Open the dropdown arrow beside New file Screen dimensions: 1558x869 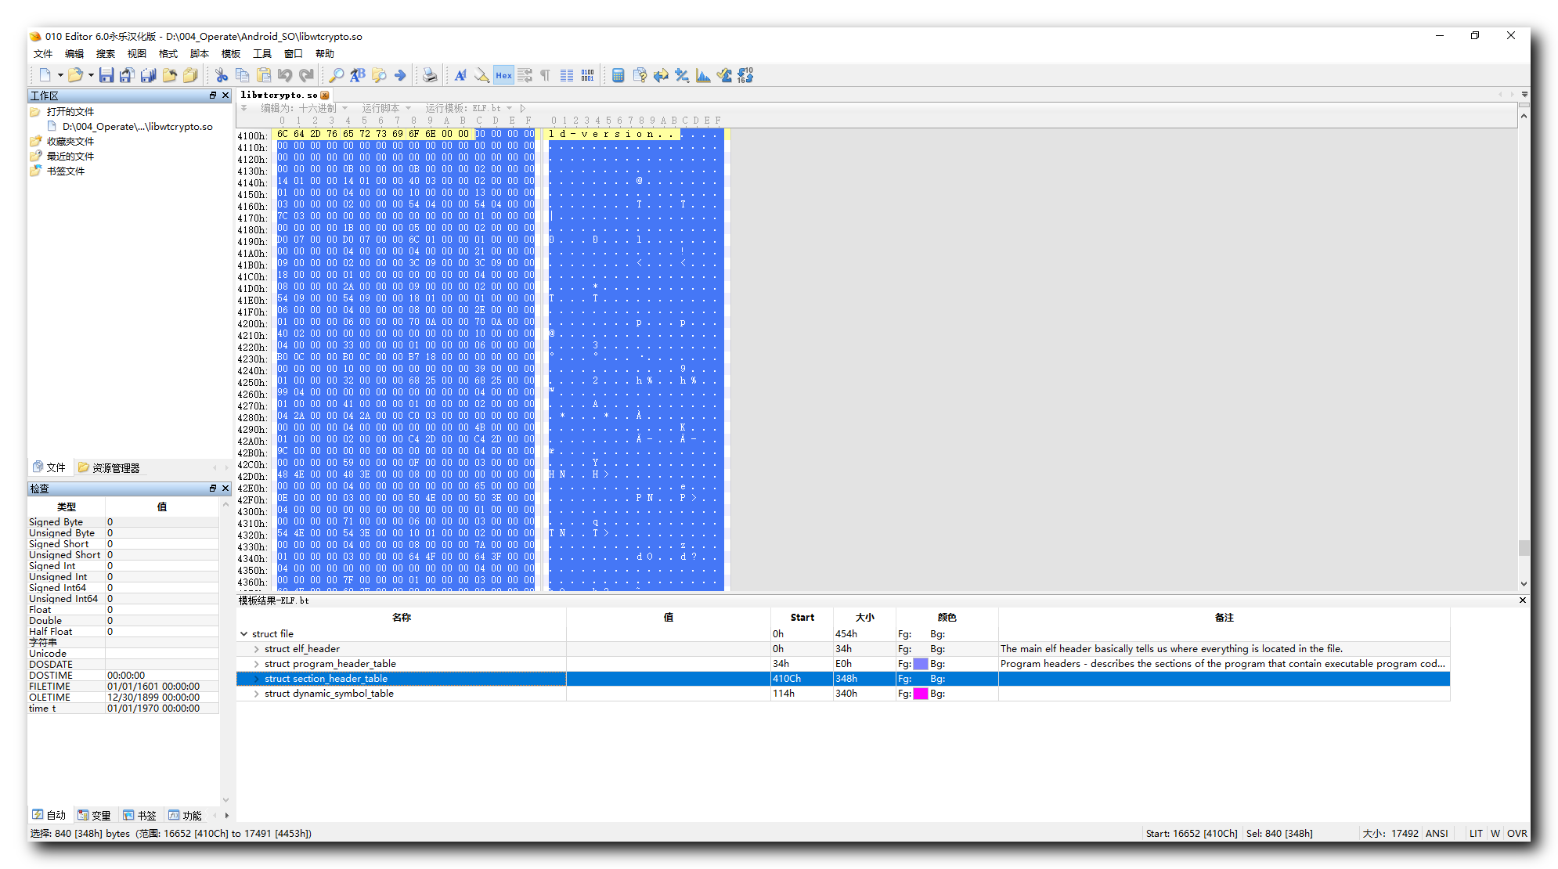60,75
